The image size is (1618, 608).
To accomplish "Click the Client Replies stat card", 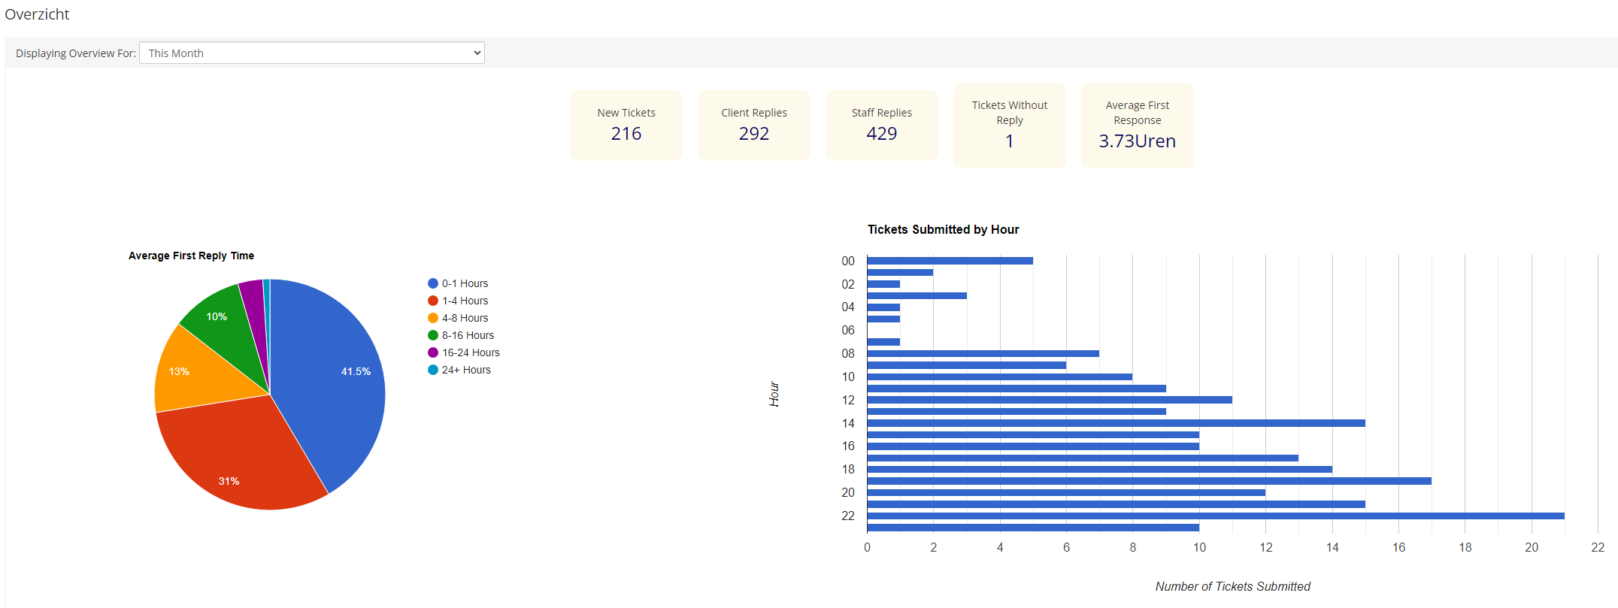I will coord(753,125).
